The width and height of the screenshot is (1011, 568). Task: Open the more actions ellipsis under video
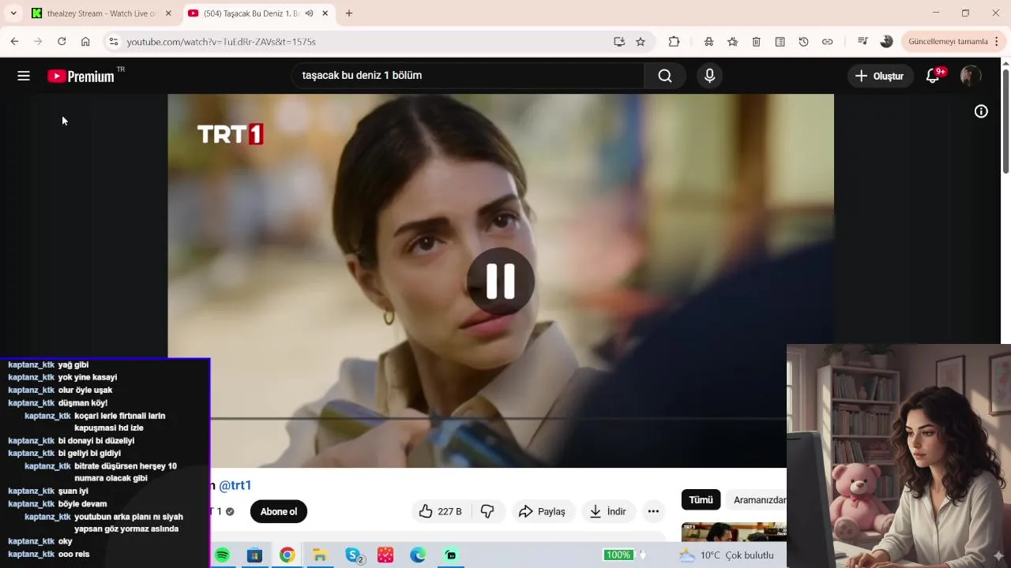[x=653, y=511]
